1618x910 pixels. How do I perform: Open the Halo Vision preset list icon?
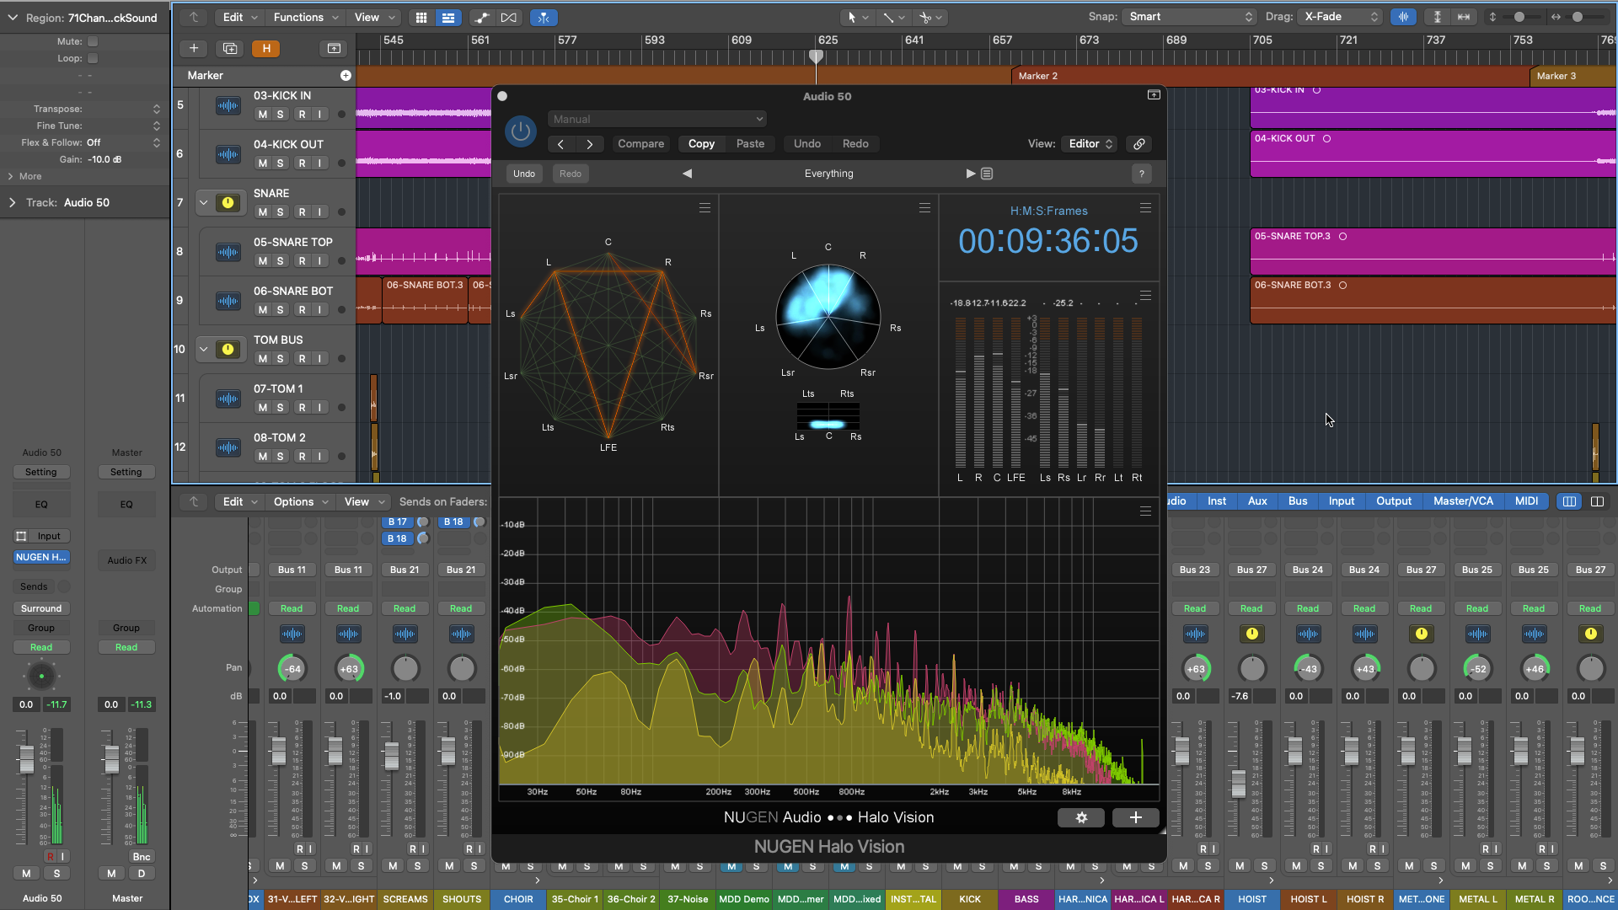point(987,174)
